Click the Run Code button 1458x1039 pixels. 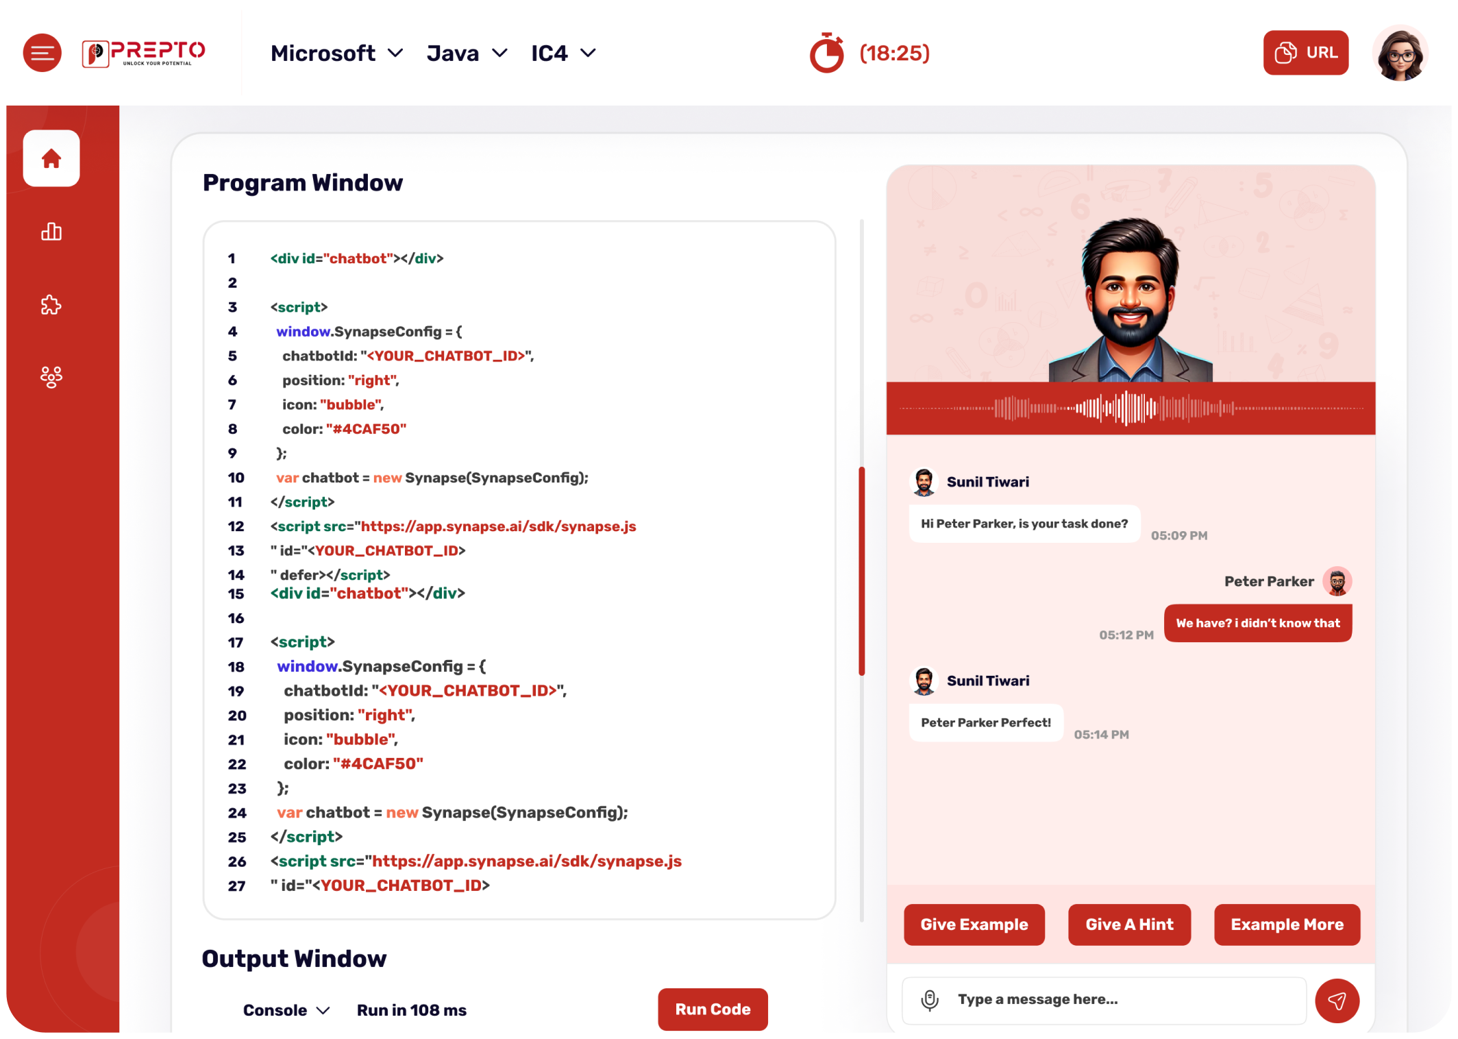coord(713,1009)
